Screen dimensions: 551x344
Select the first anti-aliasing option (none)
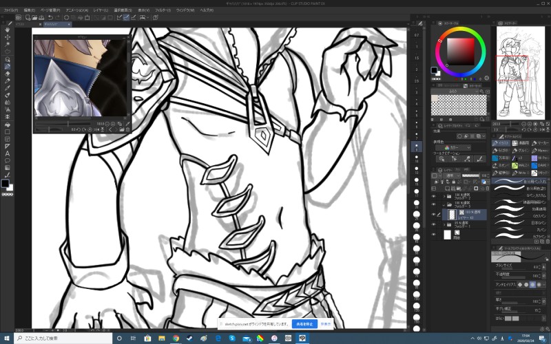[520, 284]
